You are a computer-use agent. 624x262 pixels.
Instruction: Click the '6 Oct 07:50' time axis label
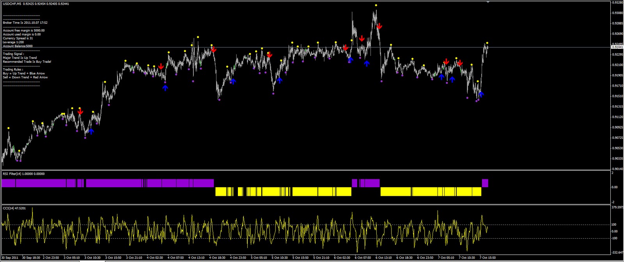point(363,258)
